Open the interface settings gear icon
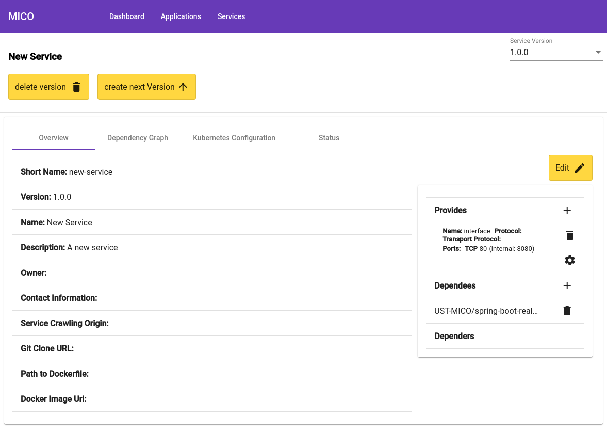Viewport: 607px width, 437px height. [570, 260]
